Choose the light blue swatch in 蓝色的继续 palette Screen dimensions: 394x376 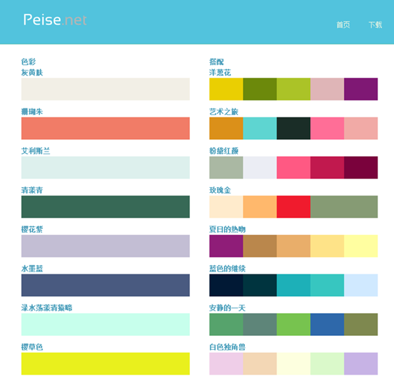coord(361,285)
